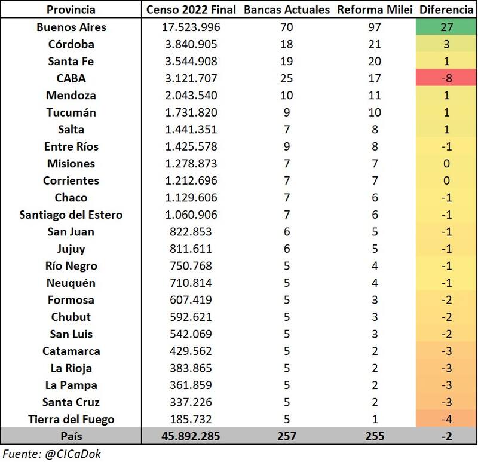
Task: Select the Entre Ríos province cell
Action: 71,146
